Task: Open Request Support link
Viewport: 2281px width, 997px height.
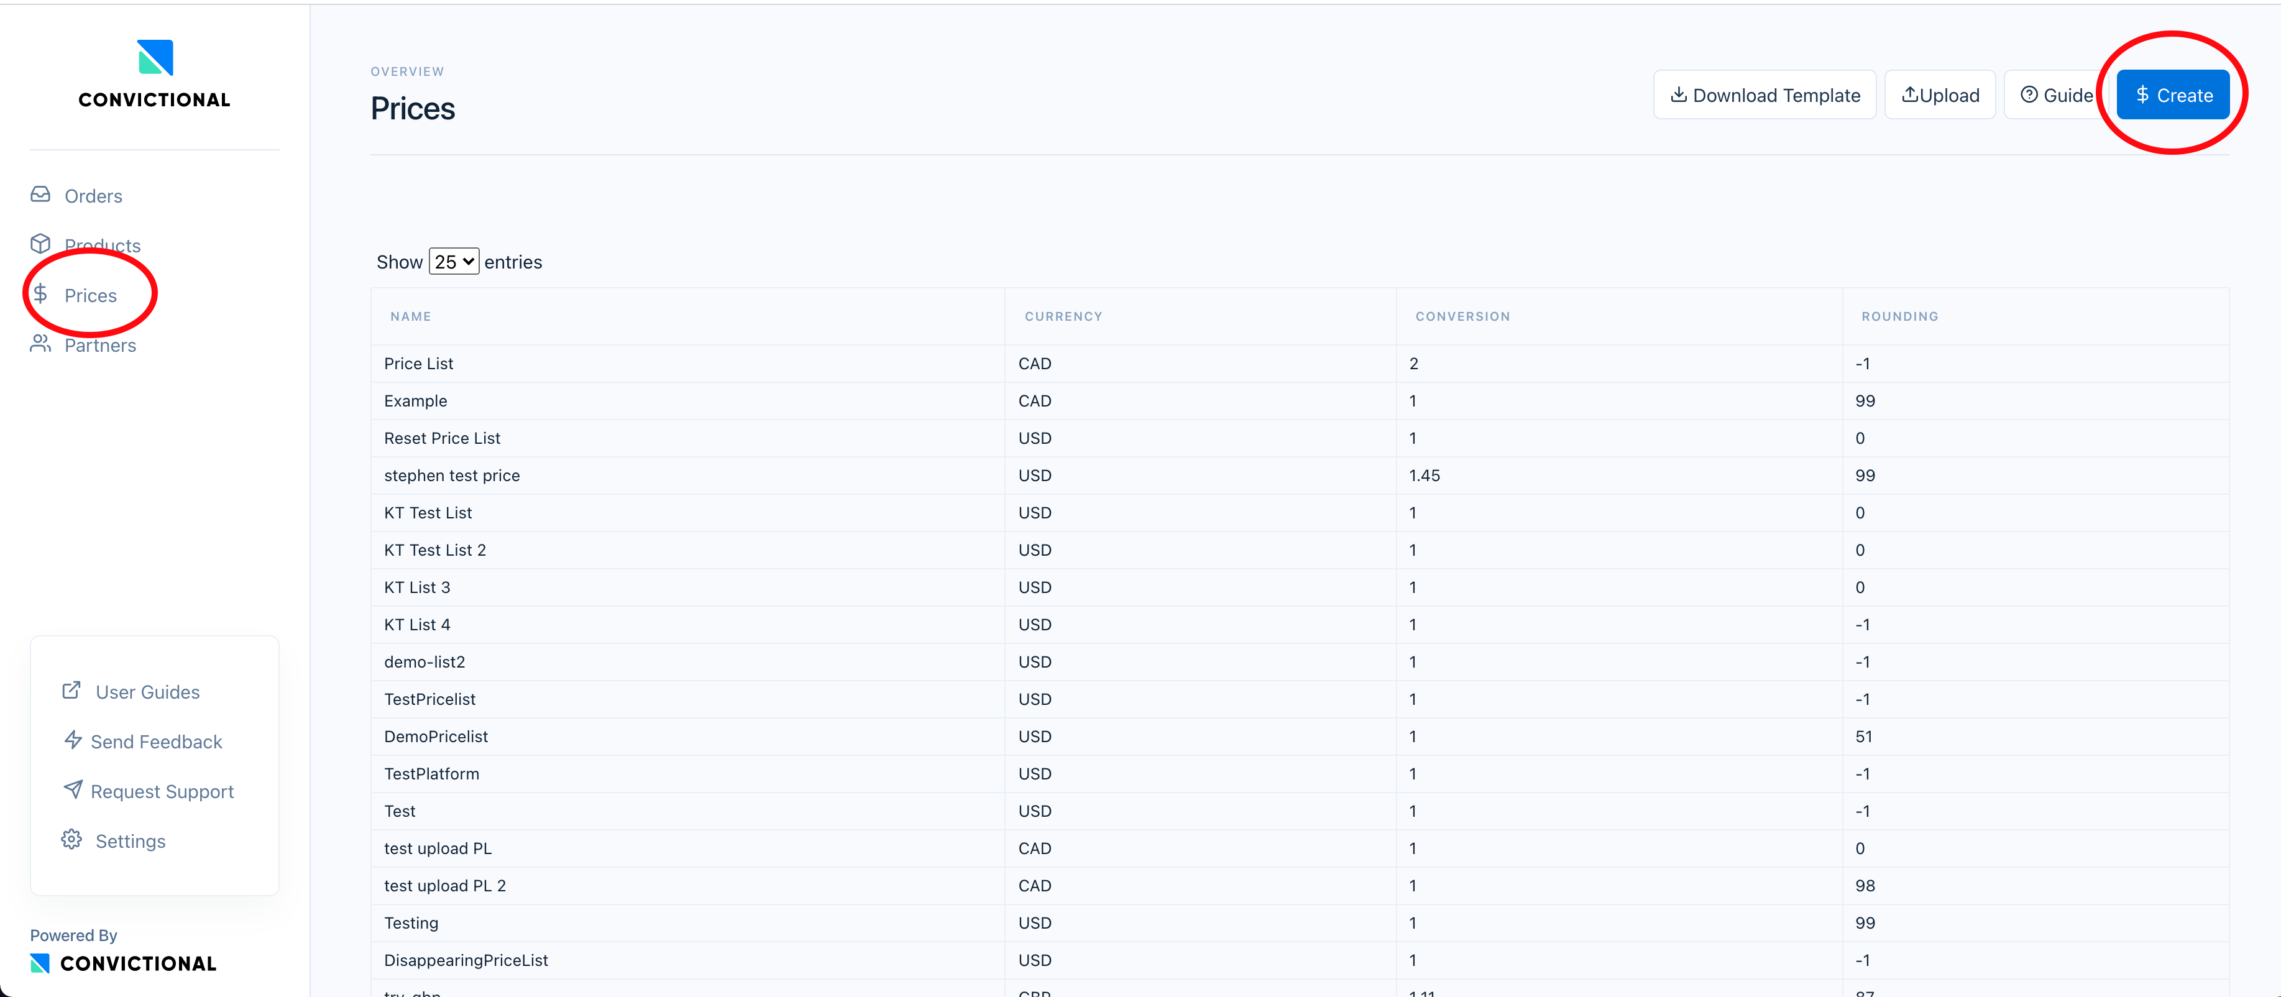Action: [162, 792]
